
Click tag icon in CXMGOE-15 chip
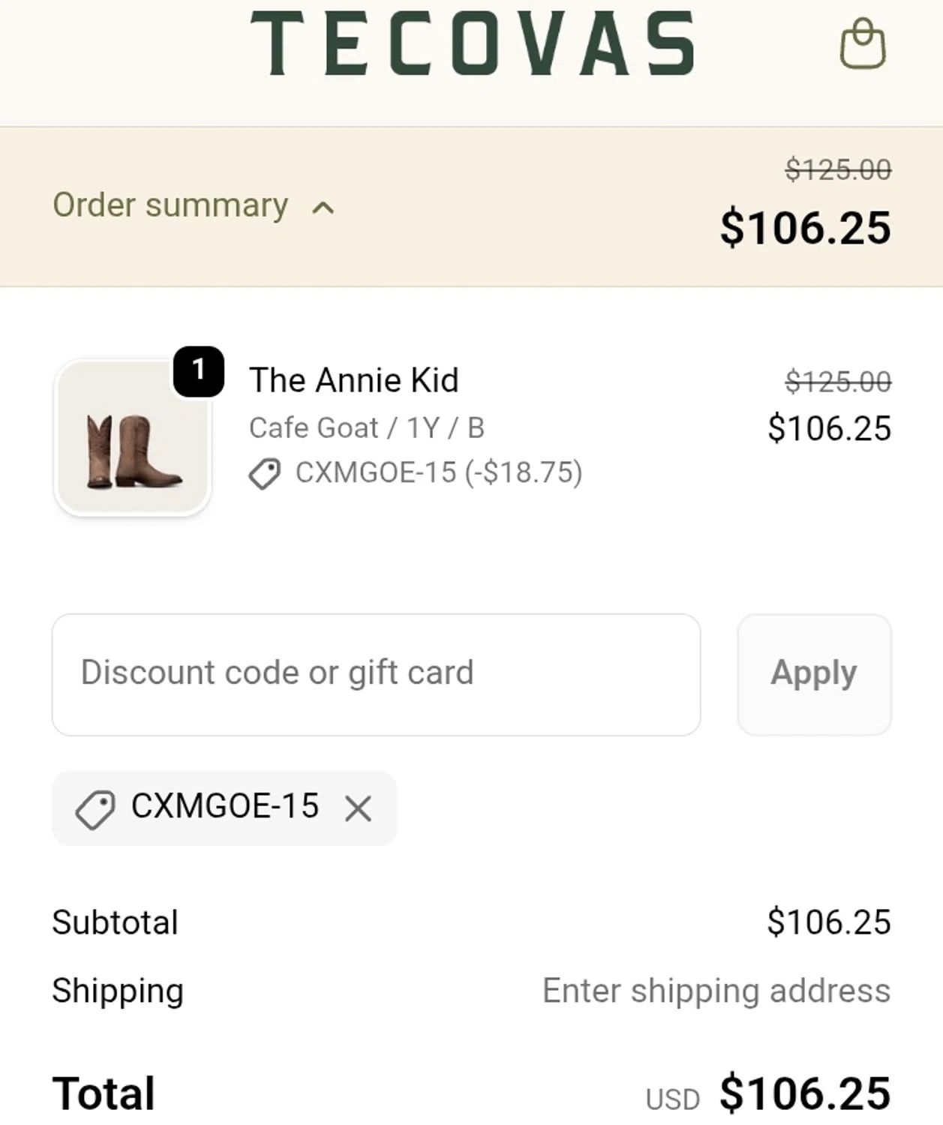(95, 809)
